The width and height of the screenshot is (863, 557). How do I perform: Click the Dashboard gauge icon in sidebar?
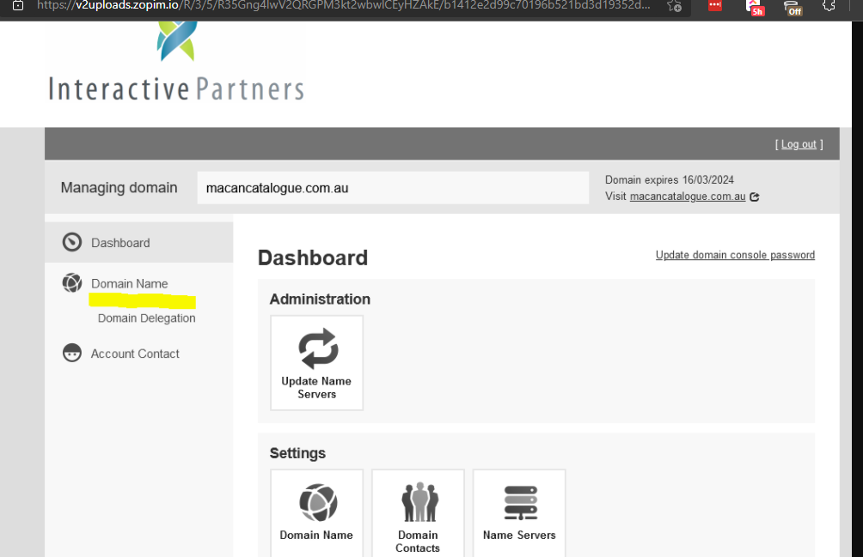(x=72, y=243)
